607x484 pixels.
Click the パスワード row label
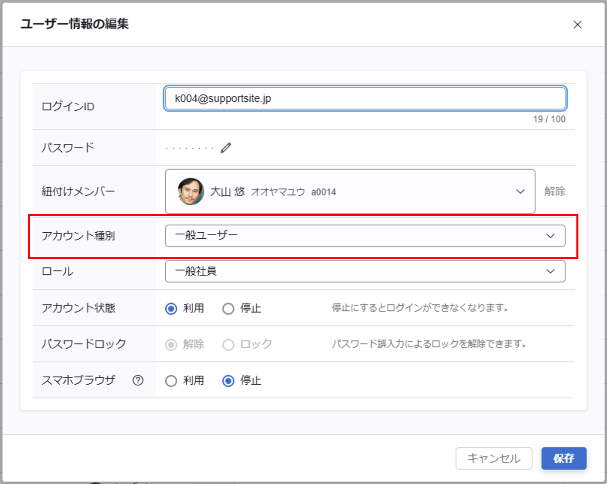pyautogui.click(x=68, y=147)
